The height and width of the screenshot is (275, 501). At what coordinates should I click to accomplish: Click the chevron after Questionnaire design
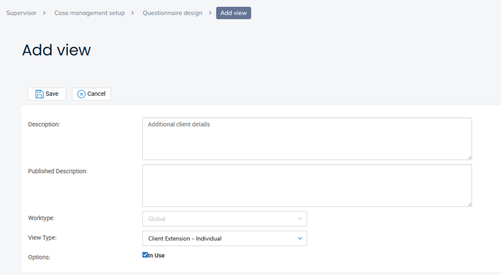tap(210, 13)
